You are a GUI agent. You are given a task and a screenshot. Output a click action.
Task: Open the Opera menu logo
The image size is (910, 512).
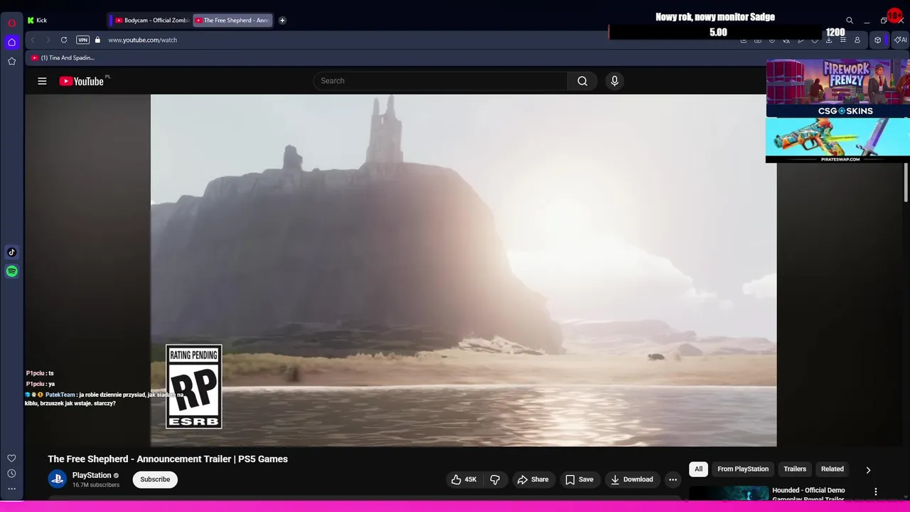[11, 23]
